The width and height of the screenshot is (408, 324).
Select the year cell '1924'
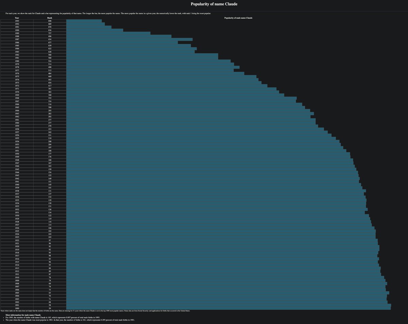click(x=17, y=234)
